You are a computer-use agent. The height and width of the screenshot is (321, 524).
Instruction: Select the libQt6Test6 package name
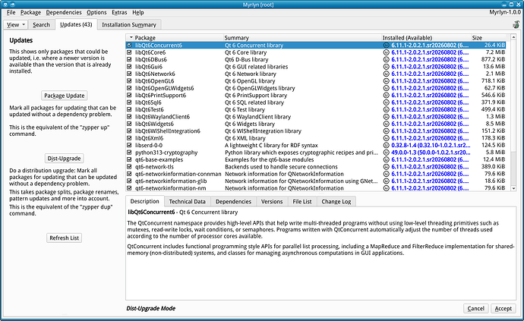[x=150, y=109]
